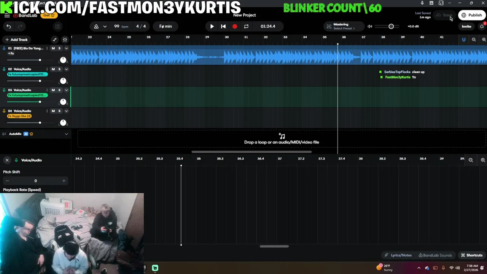Expand track 02 options chevron
The height and width of the screenshot is (274, 487).
[66, 69]
